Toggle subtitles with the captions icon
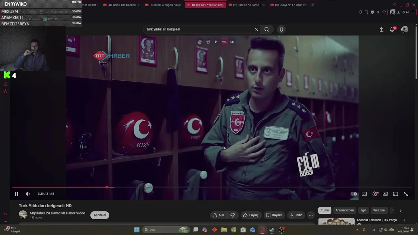Viewport: 418px width, 235px height. coord(364,194)
